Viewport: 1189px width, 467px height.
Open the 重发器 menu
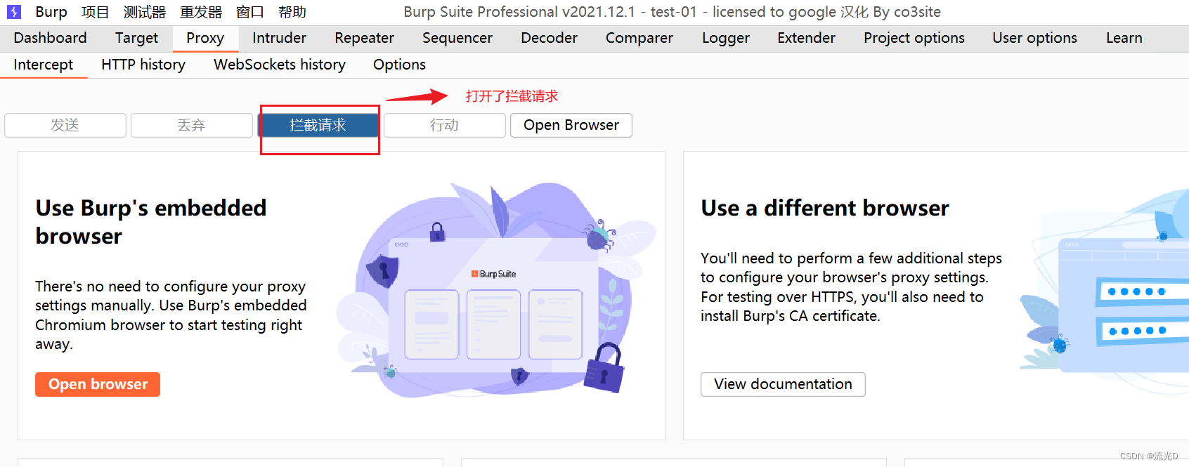pyautogui.click(x=201, y=12)
